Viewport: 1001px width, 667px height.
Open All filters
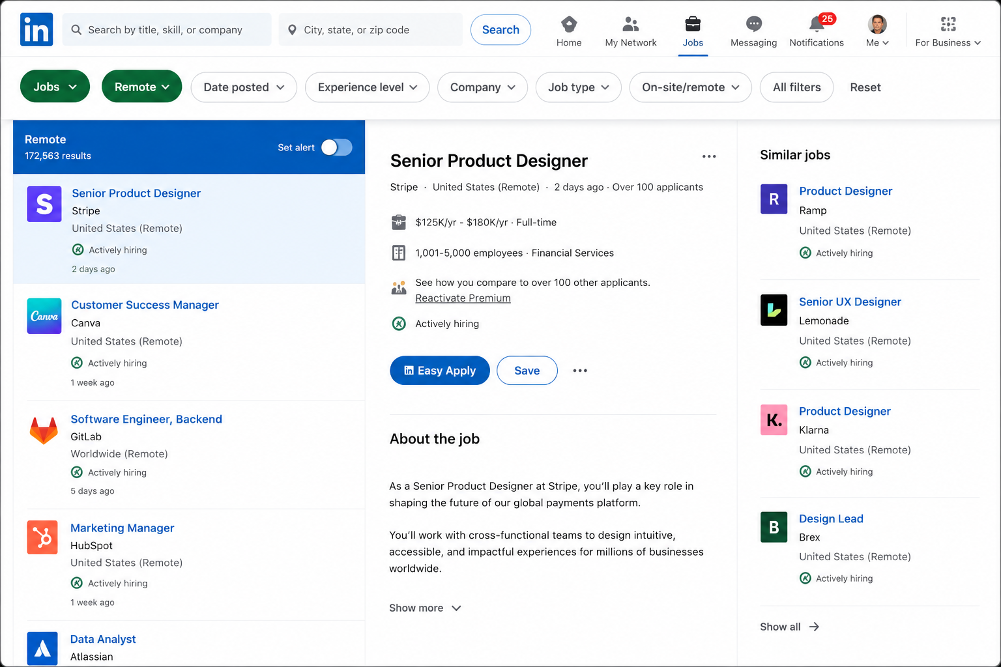796,87
